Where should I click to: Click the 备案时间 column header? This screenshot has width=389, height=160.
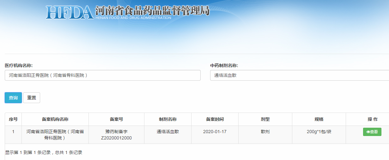[215, 119]
